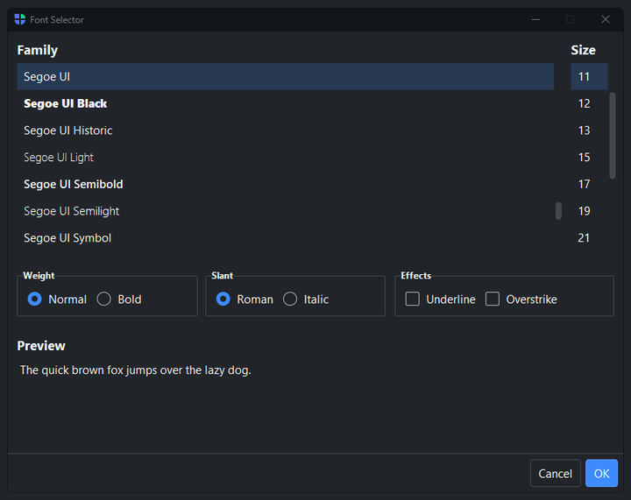This screenshot has height=500, width=631.
Task: Select the Normal weight radio button
Action: (34, 299)
